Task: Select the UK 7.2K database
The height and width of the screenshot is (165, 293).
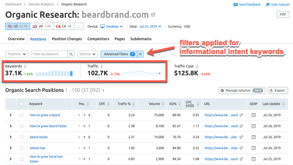Action: click(x=42, y=26)
